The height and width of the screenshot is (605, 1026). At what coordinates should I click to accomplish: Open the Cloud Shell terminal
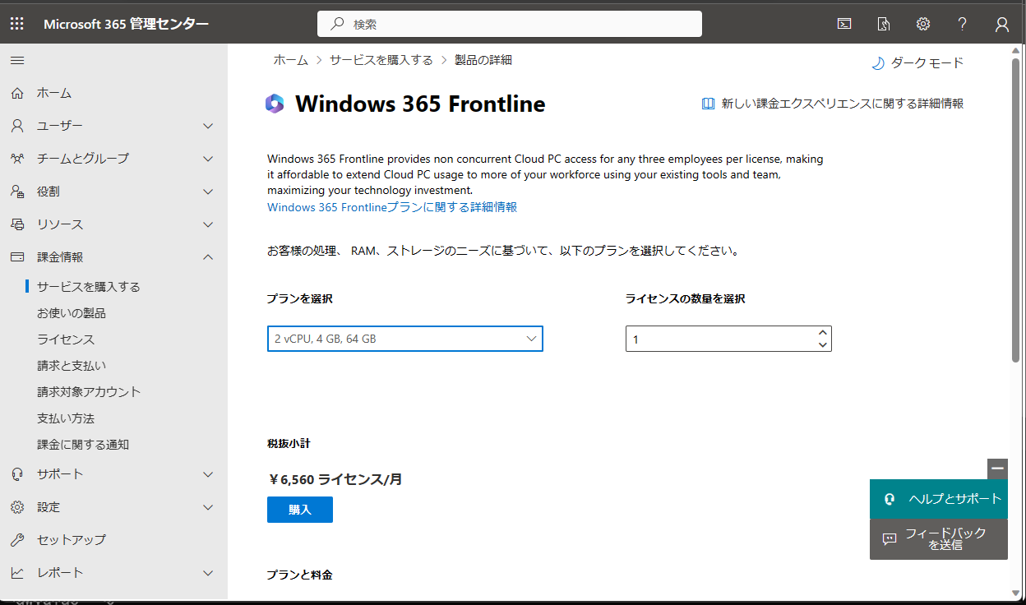[x=844, y=24]
